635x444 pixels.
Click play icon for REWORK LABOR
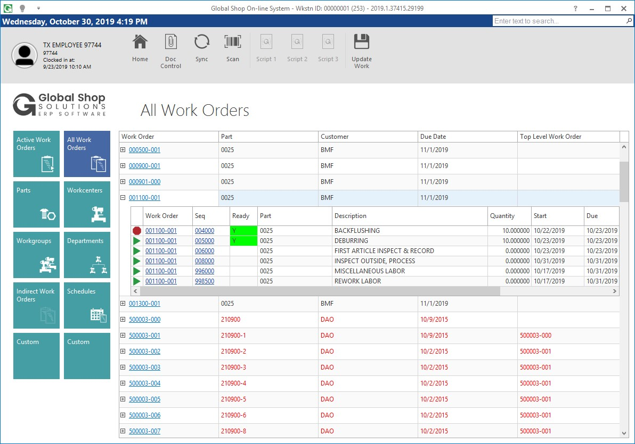[137, 281]
